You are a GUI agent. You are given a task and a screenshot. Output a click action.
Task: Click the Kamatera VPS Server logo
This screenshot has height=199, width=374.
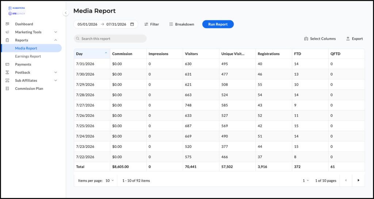pos(16,11)
